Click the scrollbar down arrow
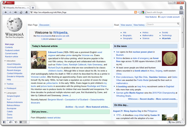Image resolution: width=187 pixels, height=127 pixels. (182, 119)
